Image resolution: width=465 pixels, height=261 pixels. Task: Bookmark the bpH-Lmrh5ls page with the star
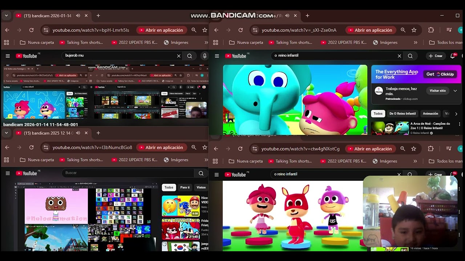click(x=205, y=30)
